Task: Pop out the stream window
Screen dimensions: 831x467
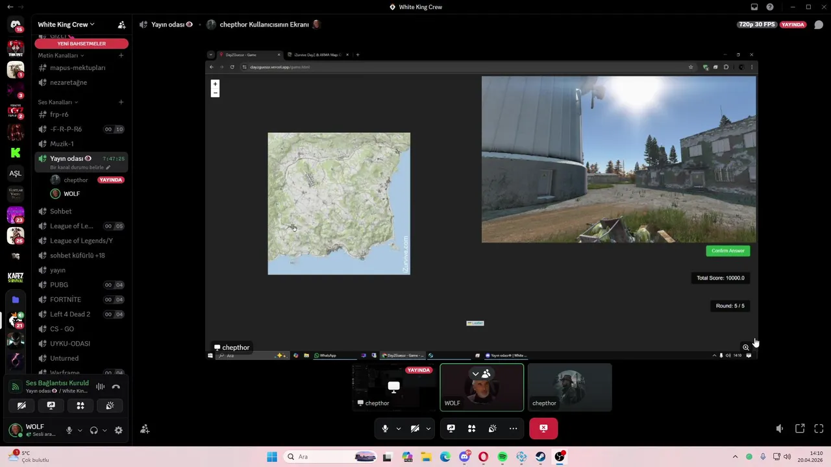Action: click(x=800, y=428)
